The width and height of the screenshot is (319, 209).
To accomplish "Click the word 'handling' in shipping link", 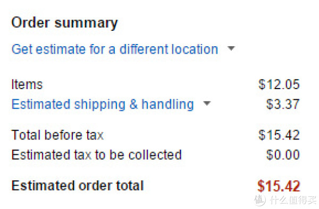I will coord(167,104).
